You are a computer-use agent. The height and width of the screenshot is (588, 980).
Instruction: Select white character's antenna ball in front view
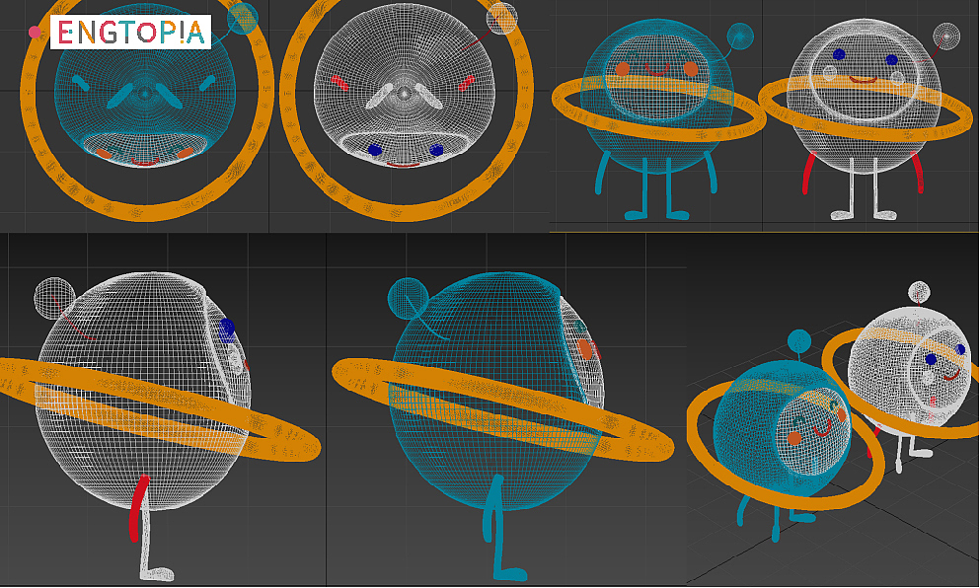coord(946,37)
